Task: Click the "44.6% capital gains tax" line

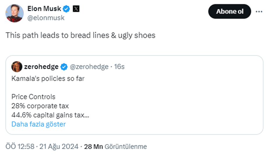Action: click(x=50, y=115)
